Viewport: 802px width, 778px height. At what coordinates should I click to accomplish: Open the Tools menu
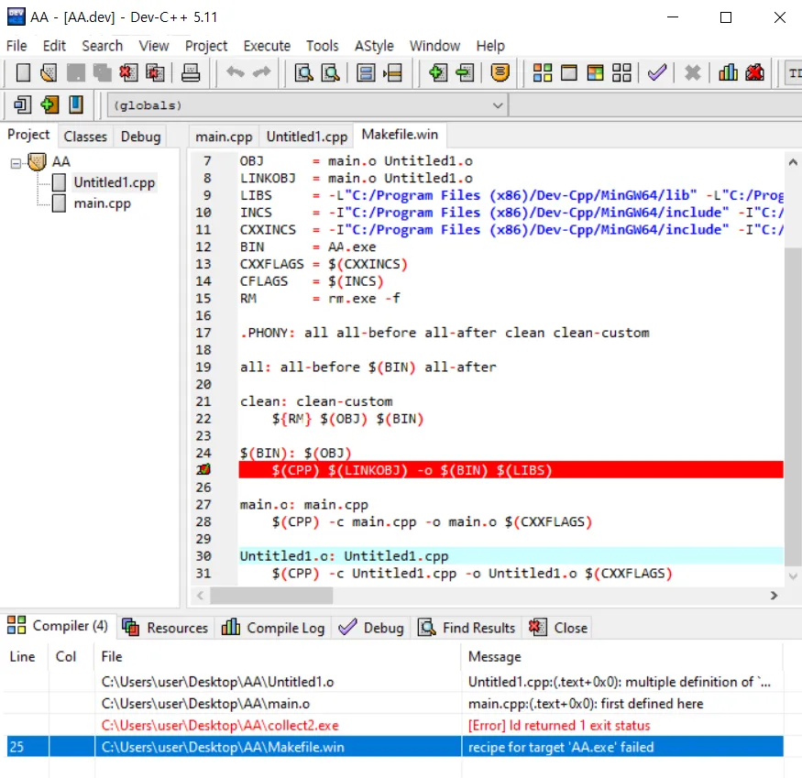(323, 46)
